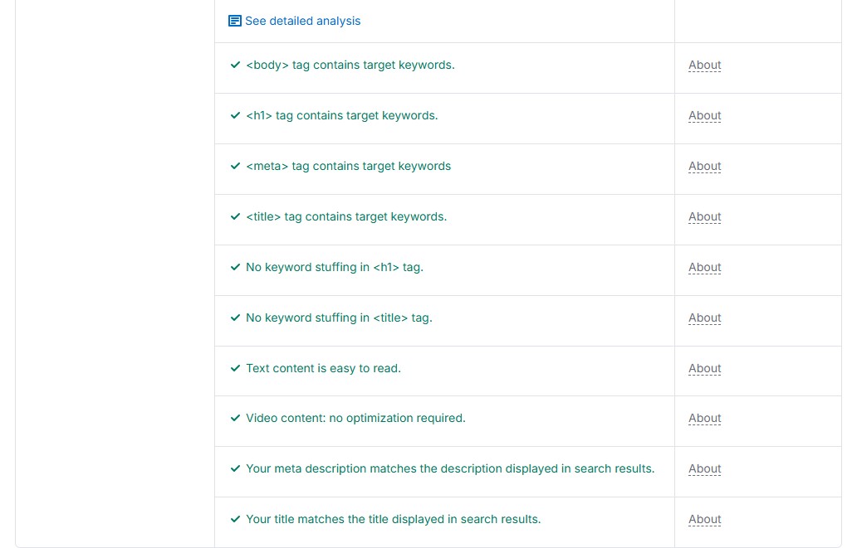Click the checkmark beside the meta tag result
The width and height of the screenshot is (857, 548).
[x=235, y=166]
